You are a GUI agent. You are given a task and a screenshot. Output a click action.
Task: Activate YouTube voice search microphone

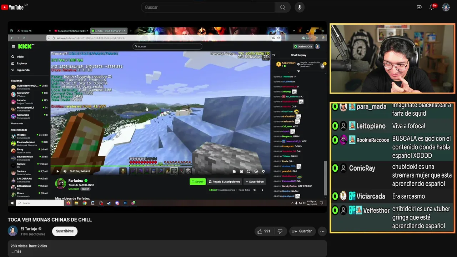pos(300,7)
